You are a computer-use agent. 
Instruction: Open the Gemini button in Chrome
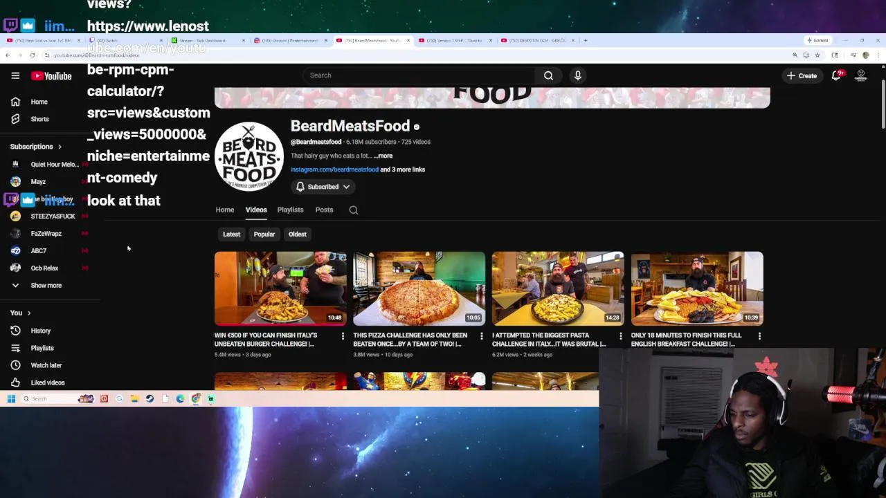[x=817, y=40]
